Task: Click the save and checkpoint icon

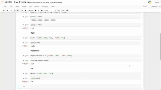Action: (4, 10)
